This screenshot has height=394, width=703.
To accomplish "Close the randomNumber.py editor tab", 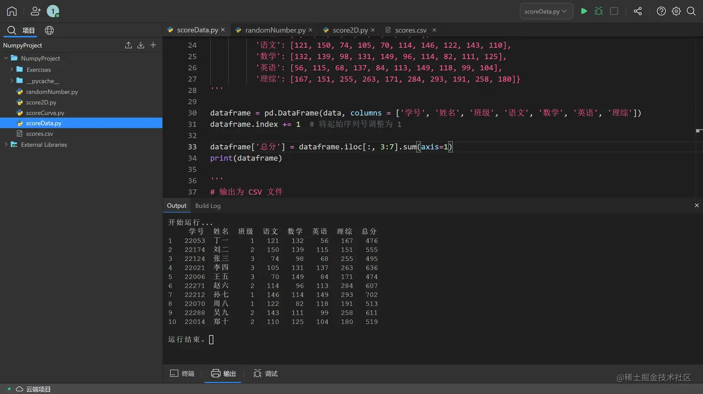I will click(310, 30).
